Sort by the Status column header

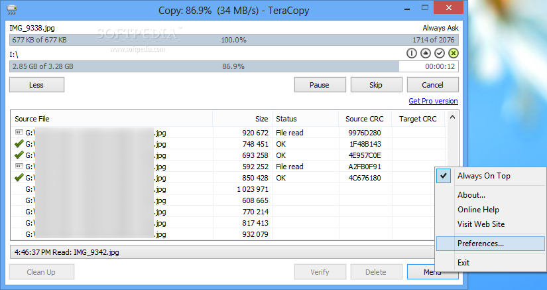pyautogui.click(x=305, y=119)
